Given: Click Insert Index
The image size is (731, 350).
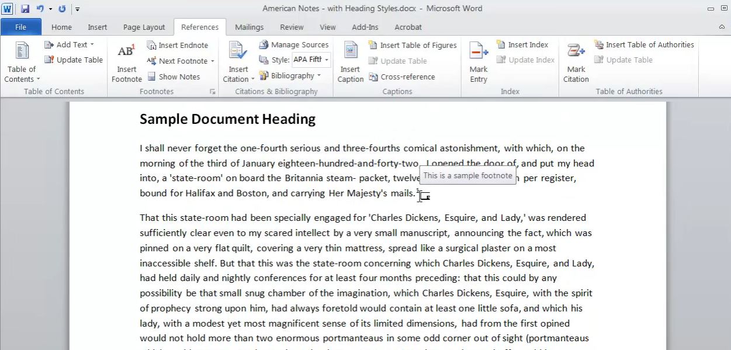Looking at the screenshot, I should tap(522, 44).
